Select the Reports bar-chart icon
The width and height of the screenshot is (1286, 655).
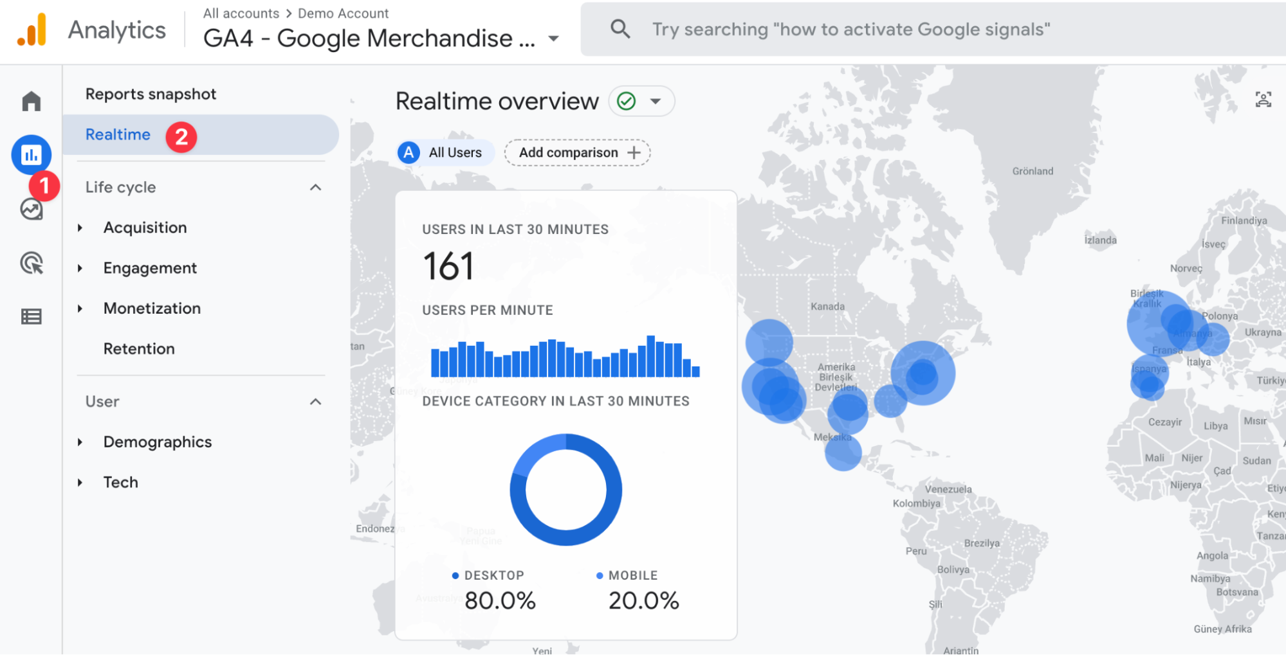[31, 154]
